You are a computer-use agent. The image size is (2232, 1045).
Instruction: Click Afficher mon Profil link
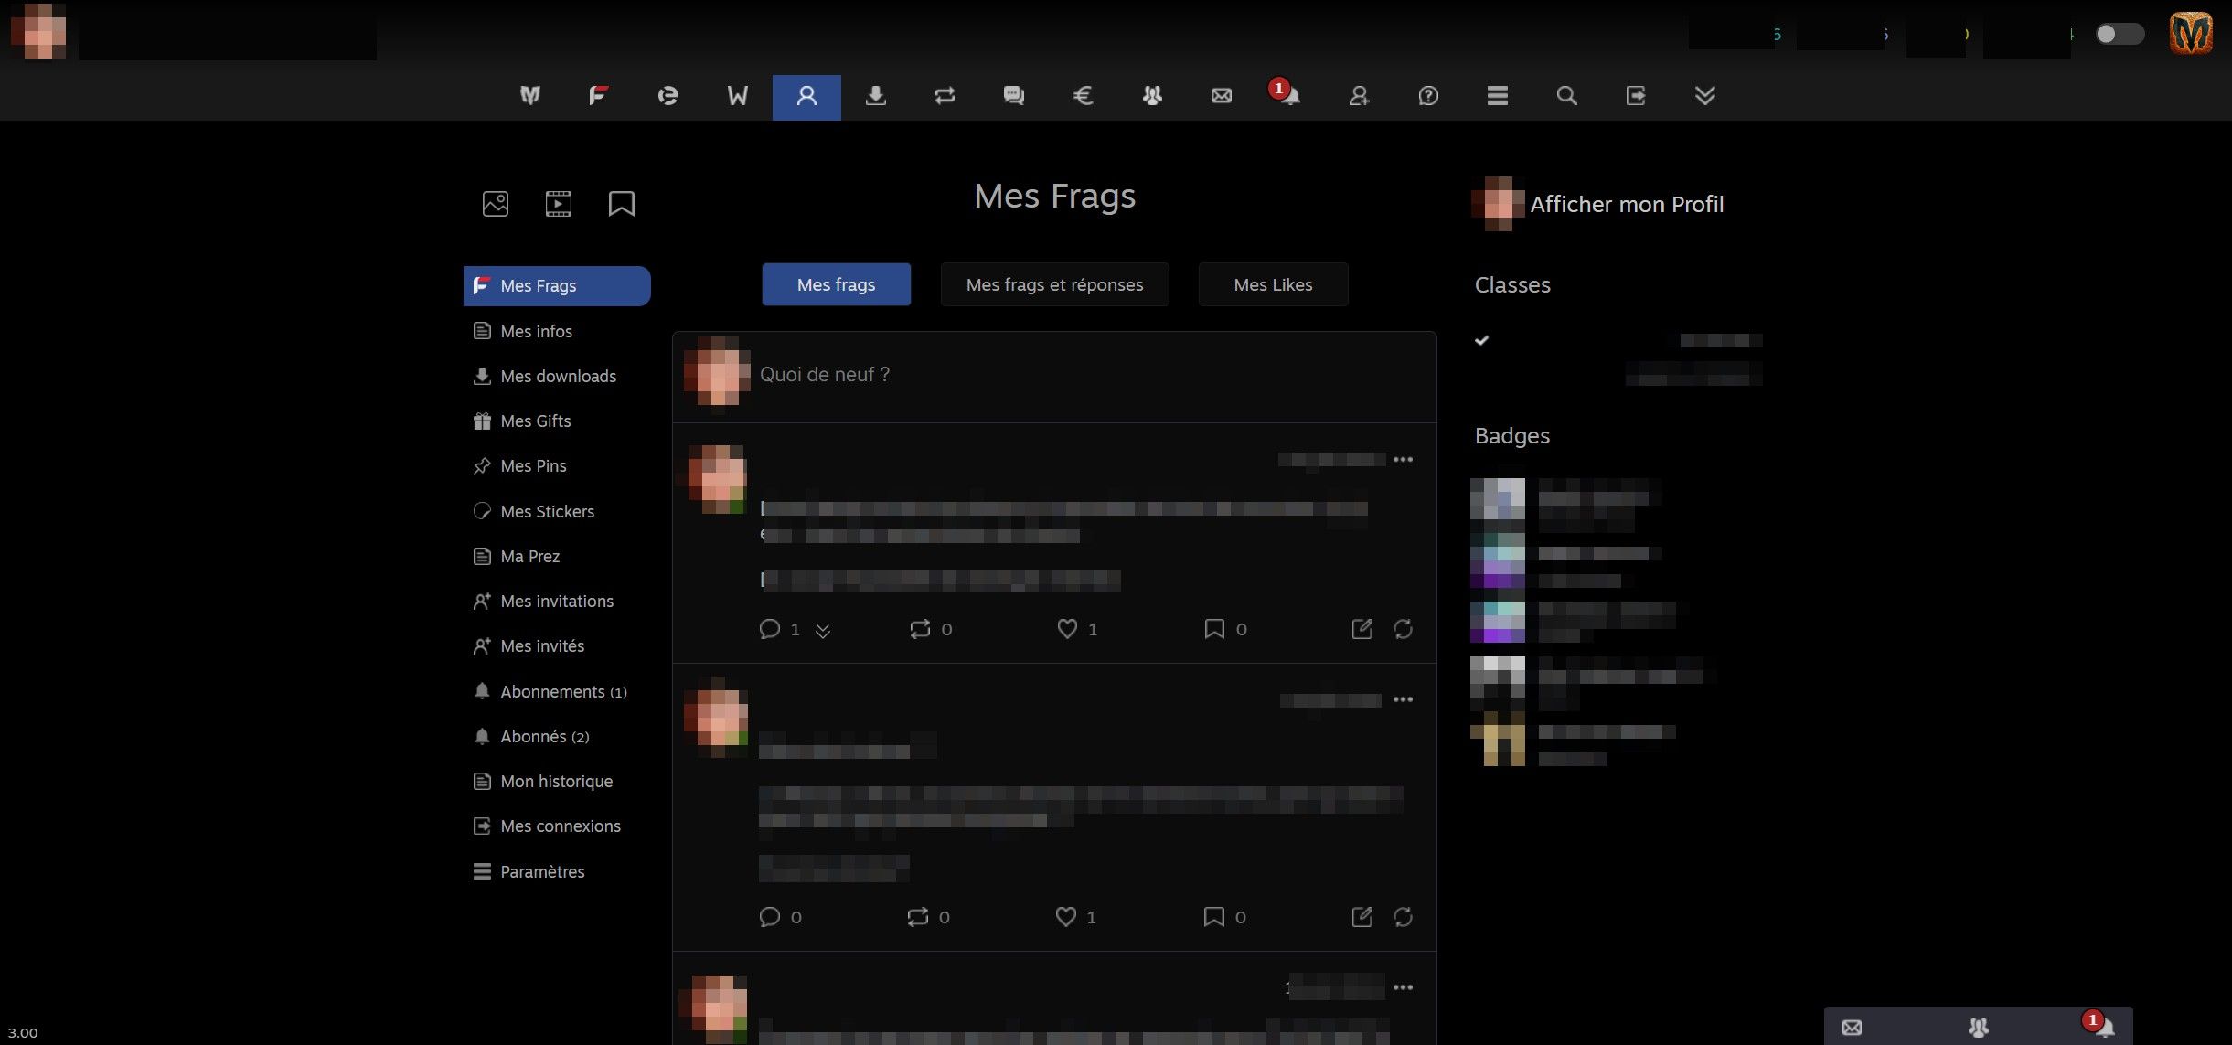pos(1626,204)
